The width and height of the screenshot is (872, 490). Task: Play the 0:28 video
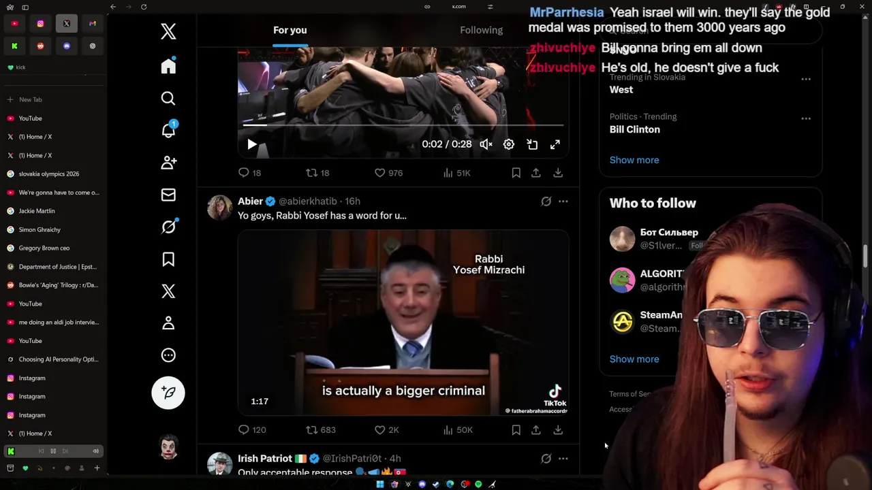pyautogui.click(x=252, y=144)
